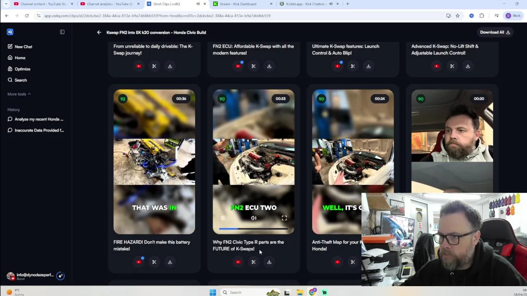Open Windows Start menu
The width and height of the screenshot is (527, 296).
[x=213, y=292]
